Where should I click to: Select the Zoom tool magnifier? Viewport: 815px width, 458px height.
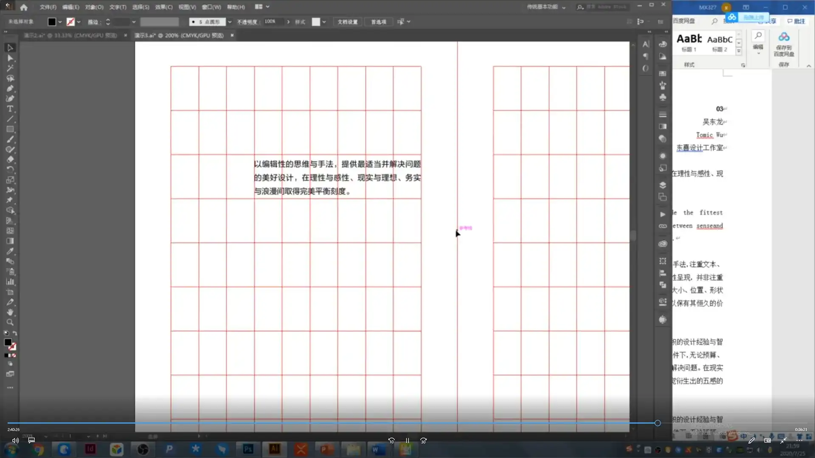(x=10, y=322)
